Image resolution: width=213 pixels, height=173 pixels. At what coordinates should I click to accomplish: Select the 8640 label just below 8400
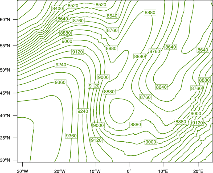[x=63, y=19]
